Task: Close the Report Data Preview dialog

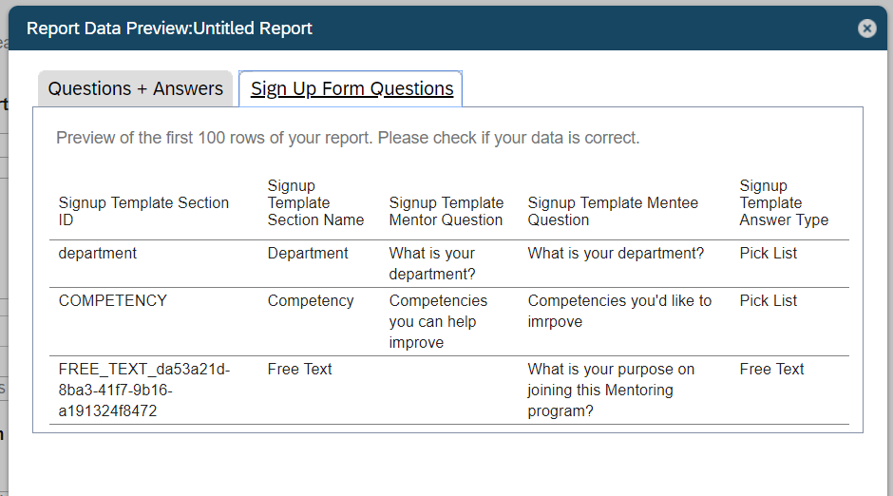Action: point(866,29)
